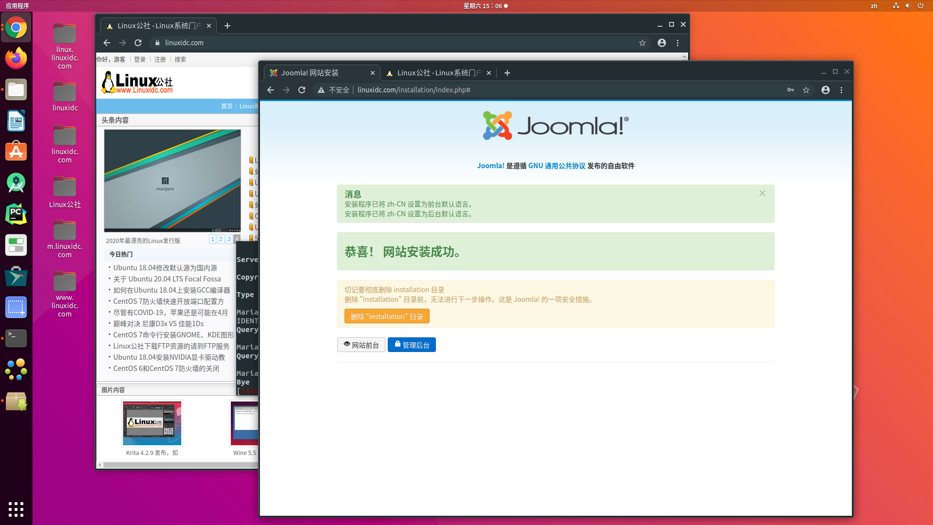Launch PyCharm from the dock
This screenshot has height=525, width=933.
click(16, 214)
